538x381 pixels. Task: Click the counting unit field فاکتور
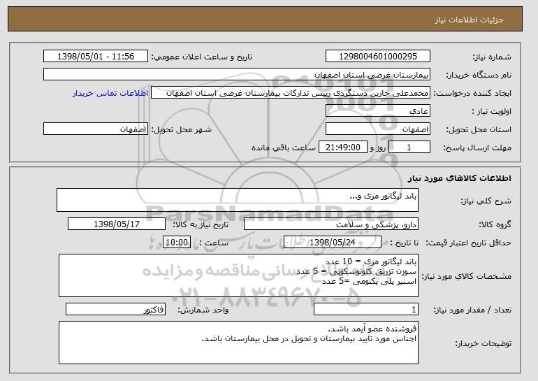(x=115, y=309)
